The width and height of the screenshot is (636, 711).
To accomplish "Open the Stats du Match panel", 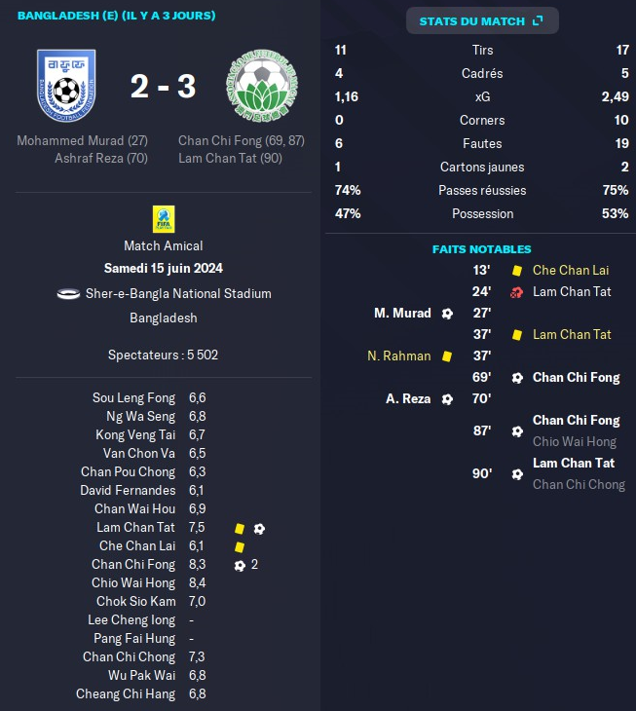I will point(472,21).
